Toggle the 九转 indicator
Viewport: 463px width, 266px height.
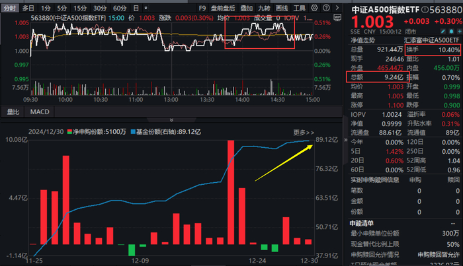264,8
